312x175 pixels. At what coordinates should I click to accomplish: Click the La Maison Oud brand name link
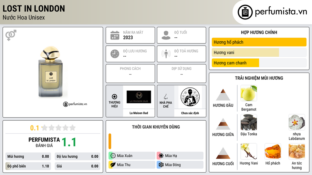(139, 113)
